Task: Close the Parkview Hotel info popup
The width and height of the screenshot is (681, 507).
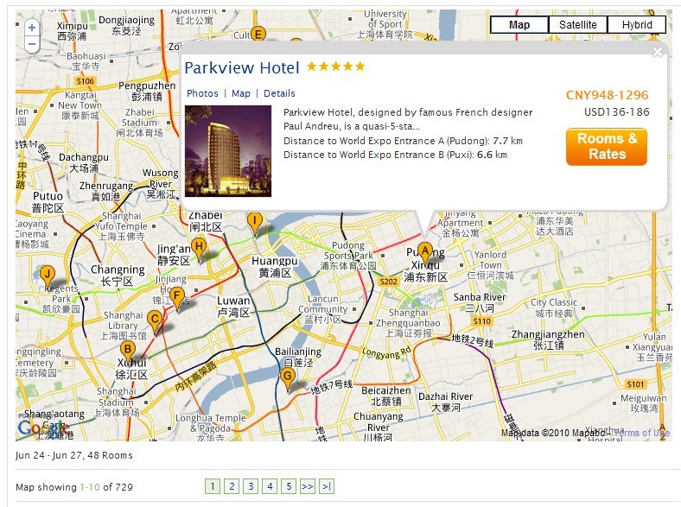Action: [x=658, y=52]
